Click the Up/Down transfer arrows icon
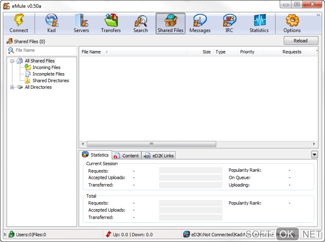Viewport: 325px width, 242px height. (x=108, y=235)
